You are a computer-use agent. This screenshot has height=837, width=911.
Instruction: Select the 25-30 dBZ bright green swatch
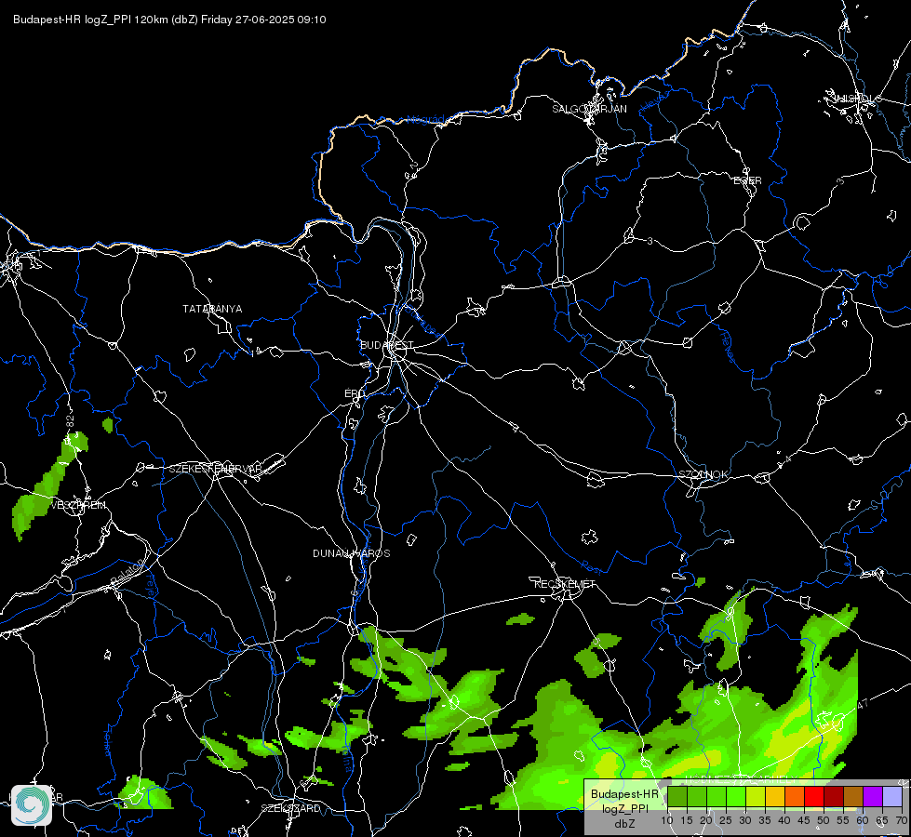tap(736, 797)
